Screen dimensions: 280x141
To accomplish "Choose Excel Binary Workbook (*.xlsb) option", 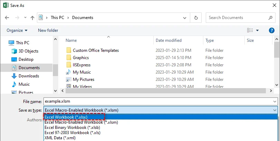I will pyautogui.click(x=161, y=128).
